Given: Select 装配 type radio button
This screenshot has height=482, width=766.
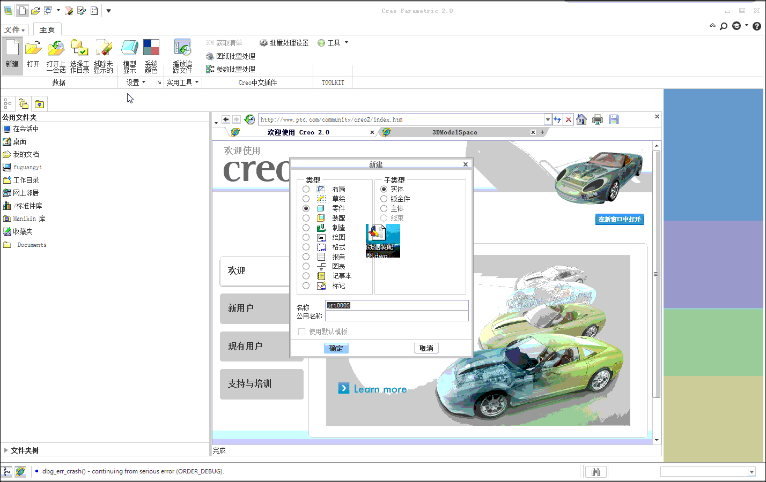Looking at the screenshot, I should (x=306, y=218).
